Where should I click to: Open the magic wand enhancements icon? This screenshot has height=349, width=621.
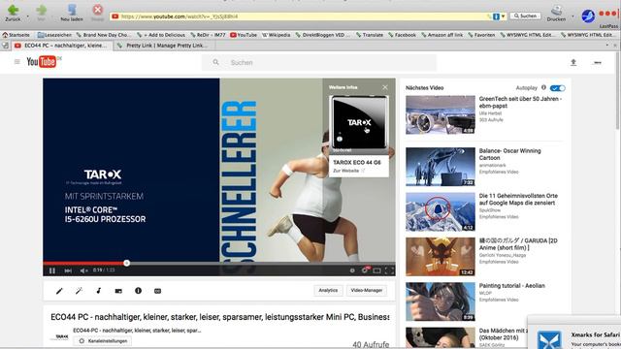[79, 291]
